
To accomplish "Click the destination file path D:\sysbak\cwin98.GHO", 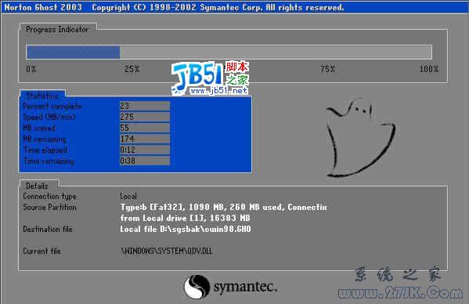I will tap(205, 230).
